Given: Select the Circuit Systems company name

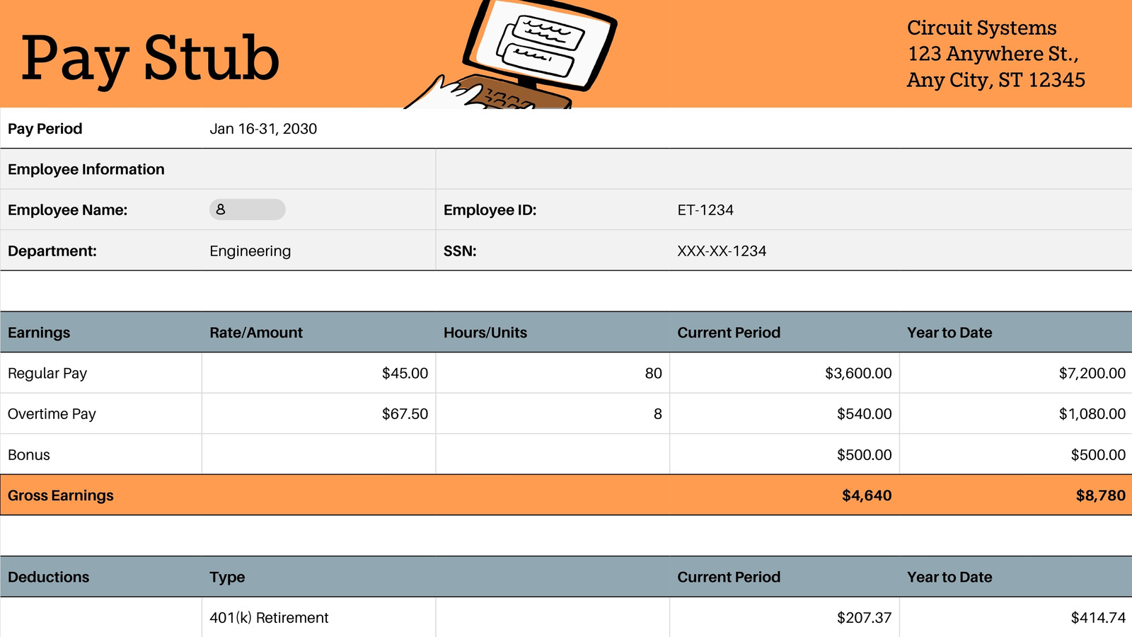Looking at the screenshot, I should (982, 28).
